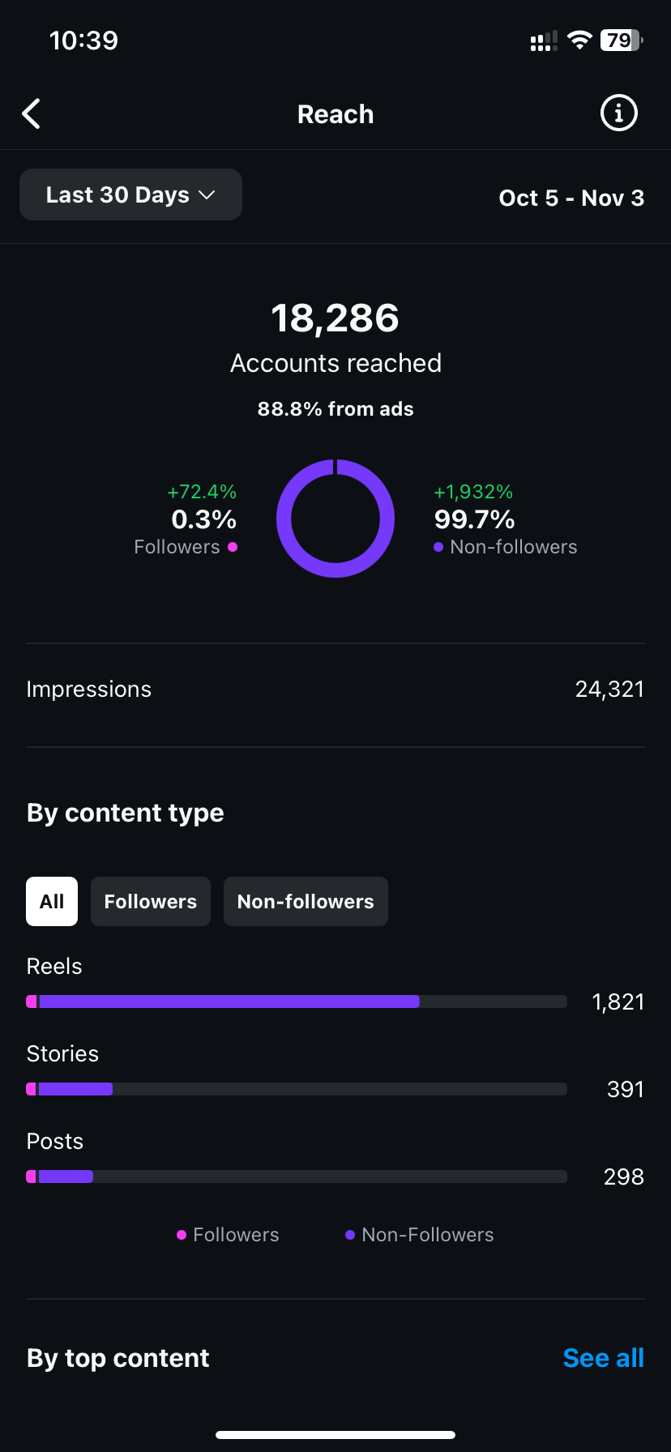Tap the reach donut chart
The width and height of the screenshot is (671, 1452).
335,519
